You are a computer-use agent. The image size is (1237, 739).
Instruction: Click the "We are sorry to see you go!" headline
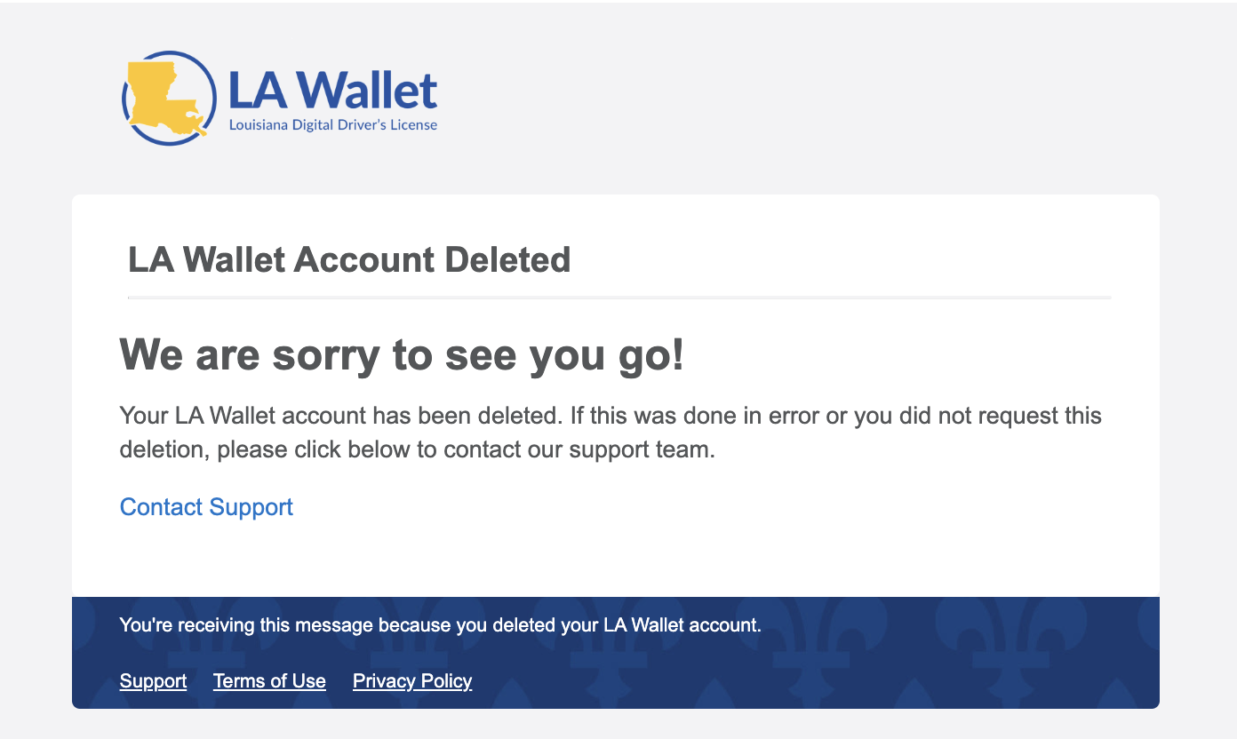tap(402, 355)
